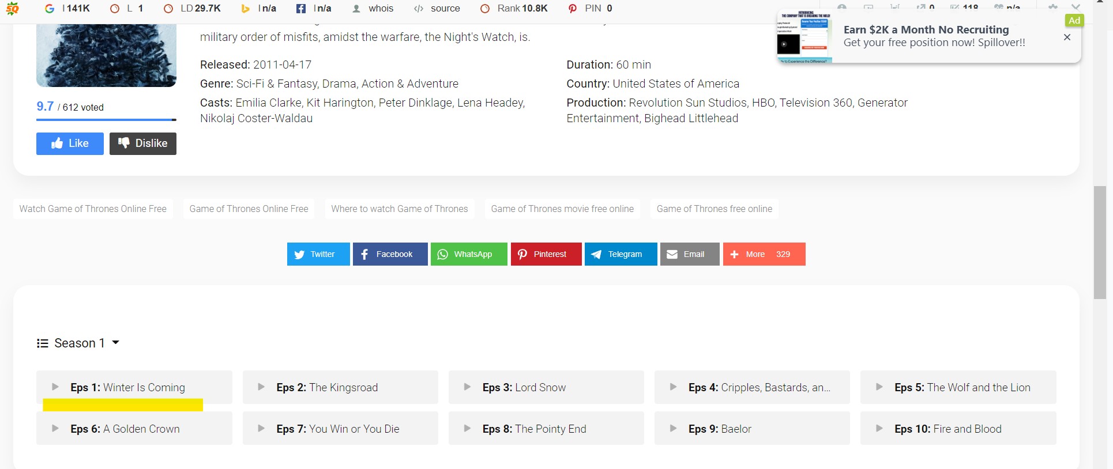The height and width of the screenshot is (469, 1113).
Task: Click the Bing index n/a parameter
Action: pos(258,8)
